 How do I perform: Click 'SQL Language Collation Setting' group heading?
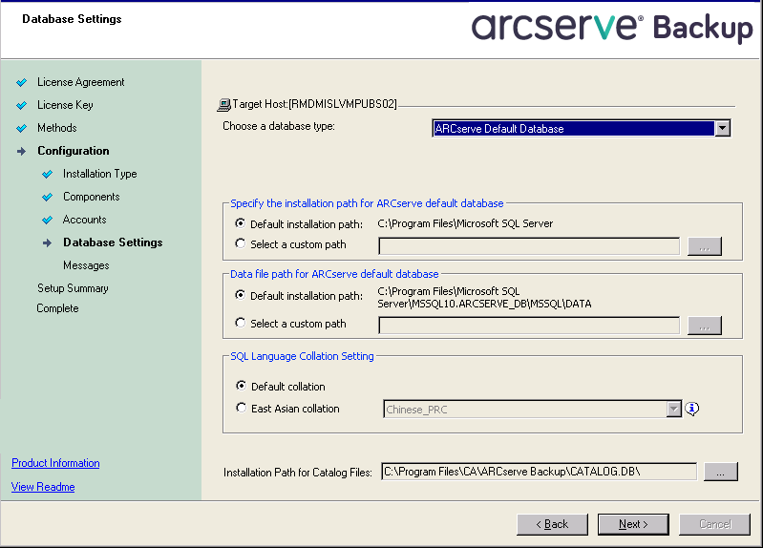coord(302,356)
